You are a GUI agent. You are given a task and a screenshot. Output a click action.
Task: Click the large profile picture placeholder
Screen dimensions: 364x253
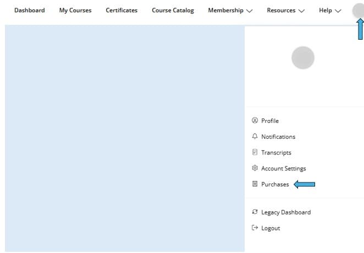click(x=303, y=58)
